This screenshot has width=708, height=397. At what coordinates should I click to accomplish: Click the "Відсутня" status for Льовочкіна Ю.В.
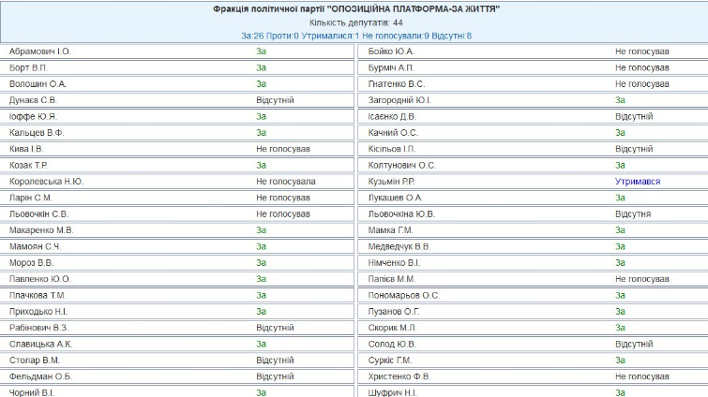[633, 213]
